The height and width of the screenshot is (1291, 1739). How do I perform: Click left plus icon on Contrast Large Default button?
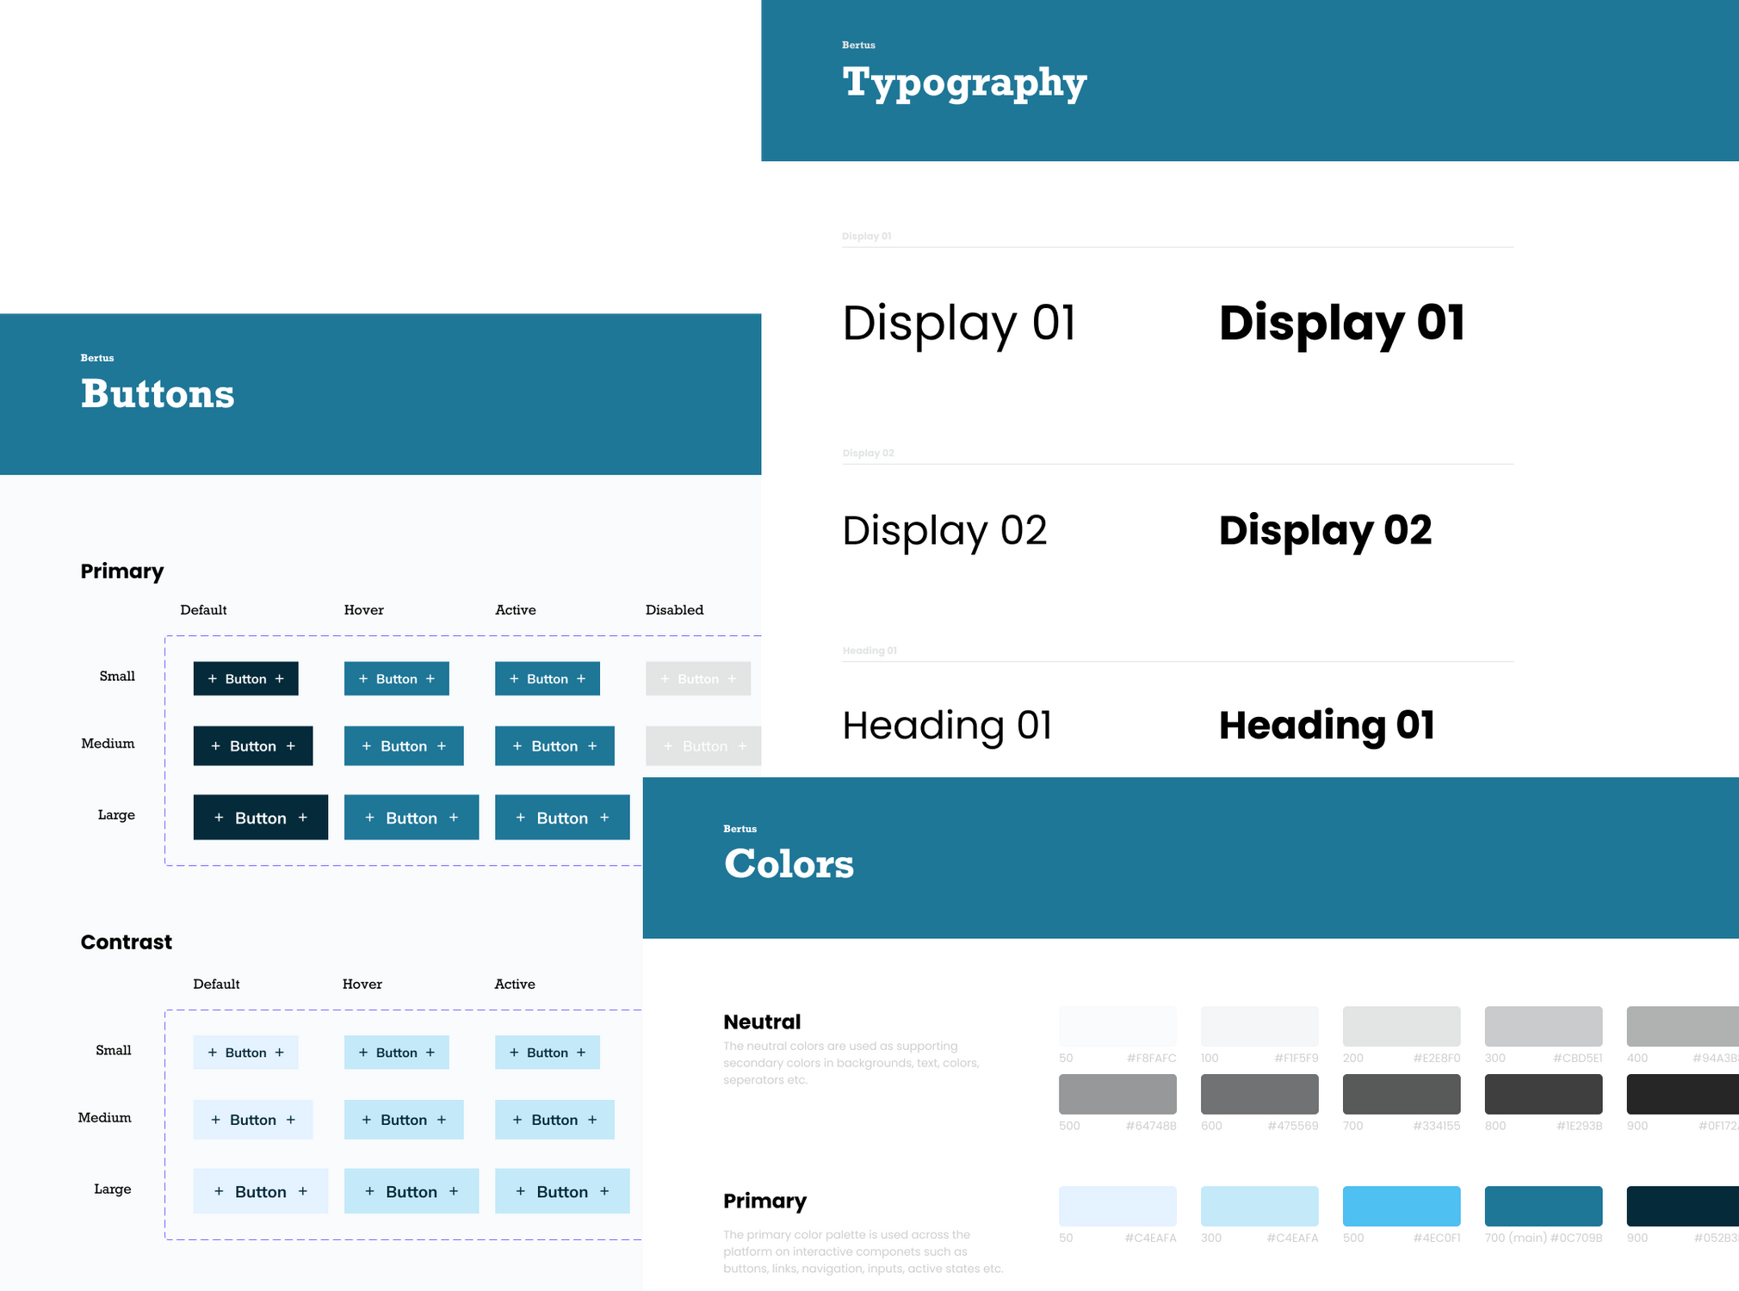(x=219, y=1191)
